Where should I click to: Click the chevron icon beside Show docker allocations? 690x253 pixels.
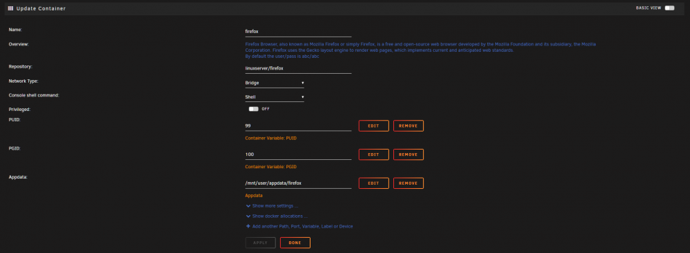point(248,216)
